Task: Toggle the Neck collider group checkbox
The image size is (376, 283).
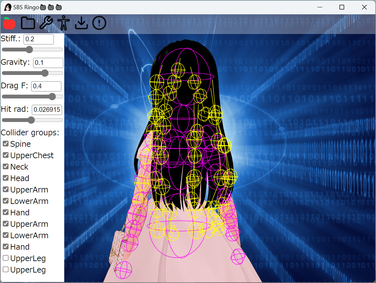Action: pos(6,167)
